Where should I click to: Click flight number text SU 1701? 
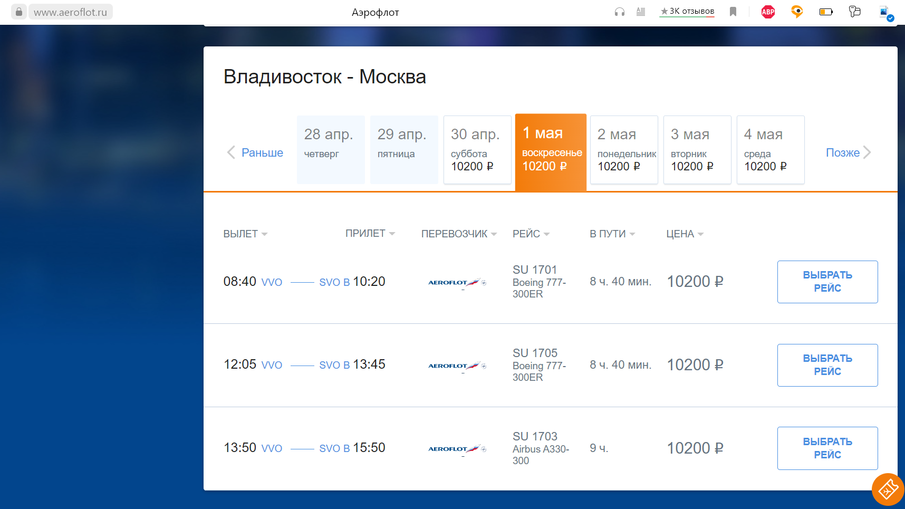click(535, 270)
